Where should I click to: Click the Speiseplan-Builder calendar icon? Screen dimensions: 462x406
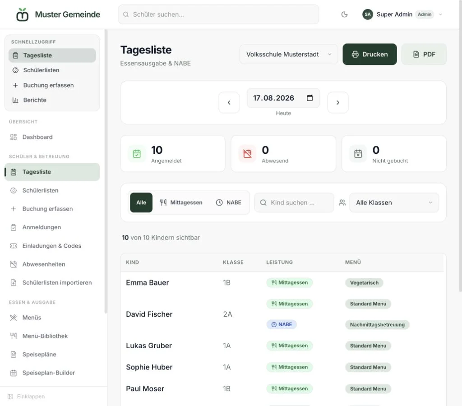click(x=14, y=373)
